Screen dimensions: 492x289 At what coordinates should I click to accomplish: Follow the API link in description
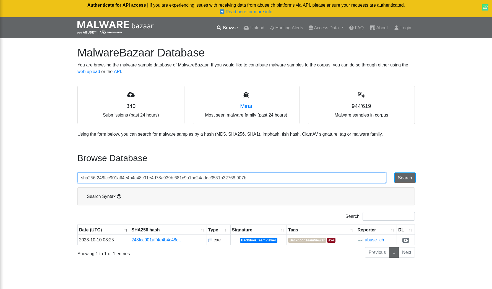117,71
